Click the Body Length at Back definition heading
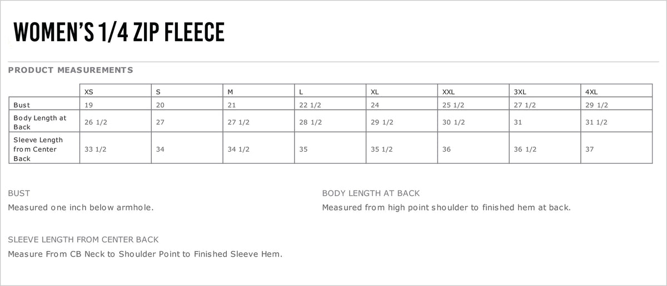667x286 pixels. click(371, 193)
